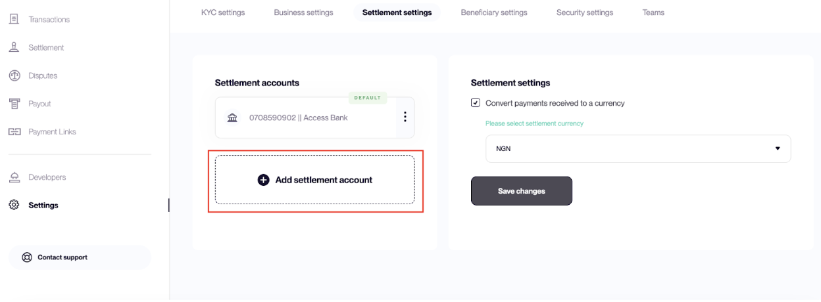The width and height of the screenshot is (821, 302).
Task: Go to Security settings tab
Action: tap(584, 12)
